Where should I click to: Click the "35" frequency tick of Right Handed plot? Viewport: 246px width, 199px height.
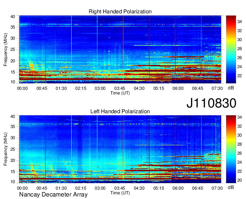(x=13, y=27)
